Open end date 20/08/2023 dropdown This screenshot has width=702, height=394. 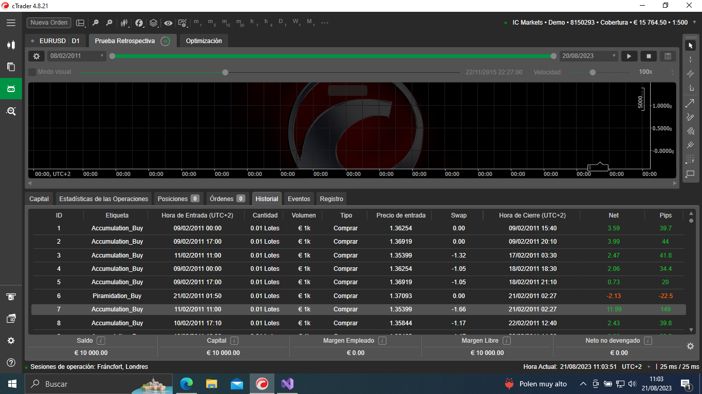tap(589, 56)
